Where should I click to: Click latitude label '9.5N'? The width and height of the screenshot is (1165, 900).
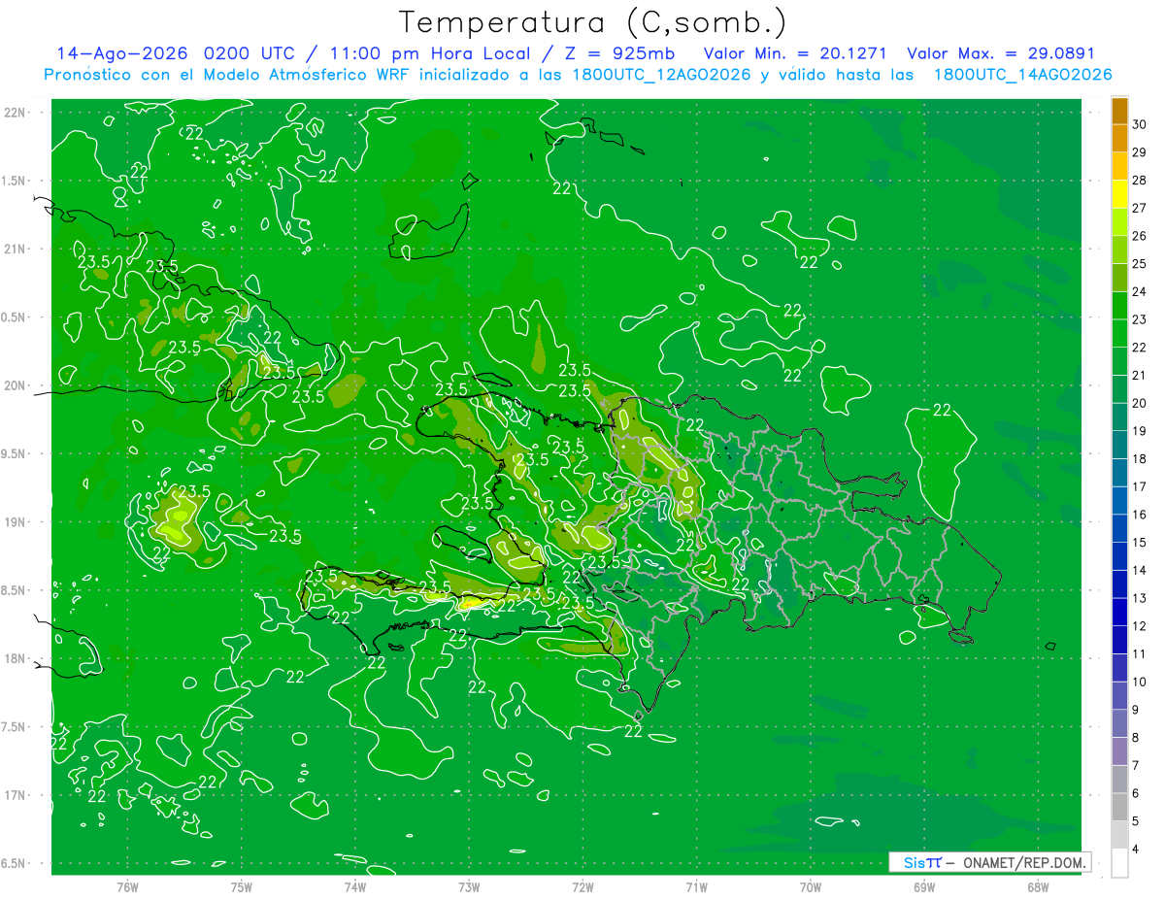tap(15, 454)
